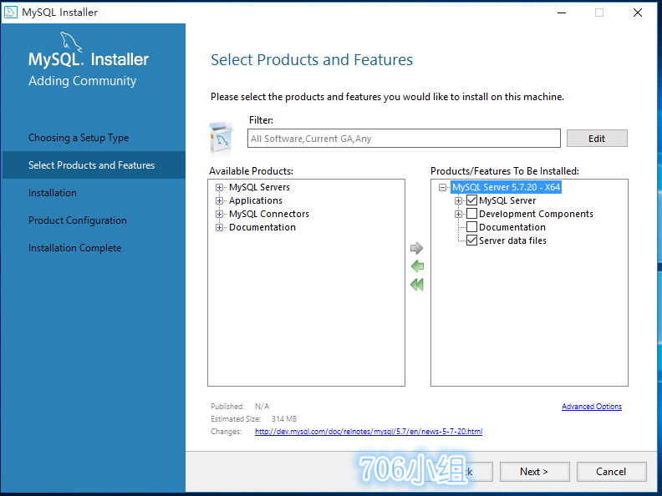This screenshot has width=662, height=496.
Task: Open the news-5-7-20 release notes link
Action: (x=369, y=432)
